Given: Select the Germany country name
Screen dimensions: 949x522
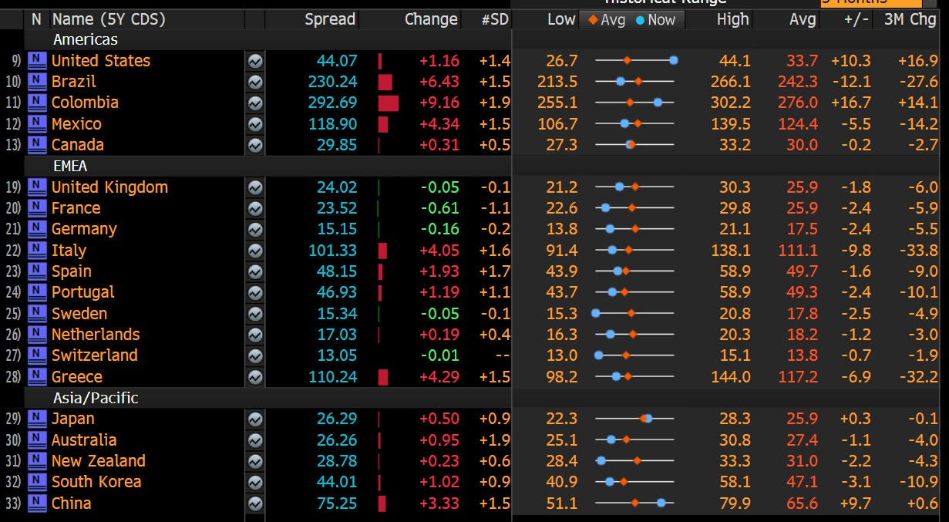Looking at the screenshot, I should point(84,229).
